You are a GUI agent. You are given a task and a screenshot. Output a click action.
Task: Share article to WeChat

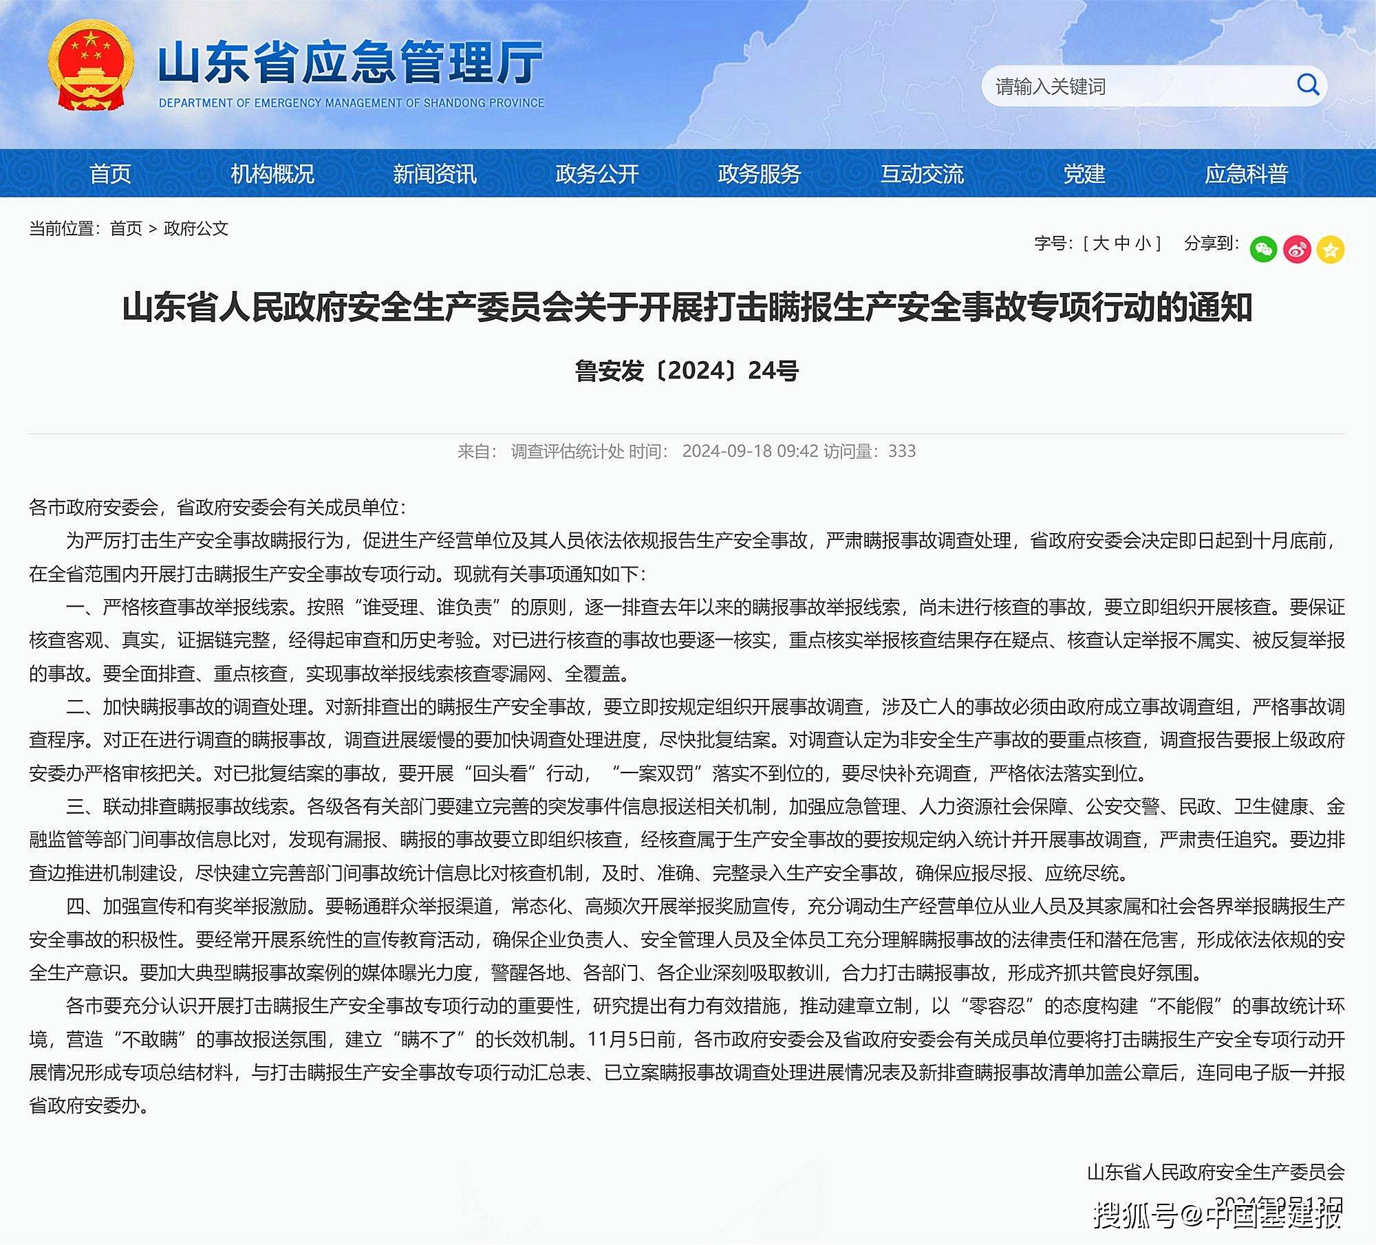(x=1263, y=249)
